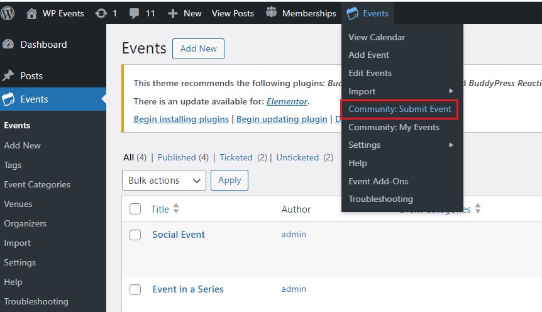The height and width of the screenshot is (312, 542).
Task: Click the WordPress logo icon
Action: [8, 13]
